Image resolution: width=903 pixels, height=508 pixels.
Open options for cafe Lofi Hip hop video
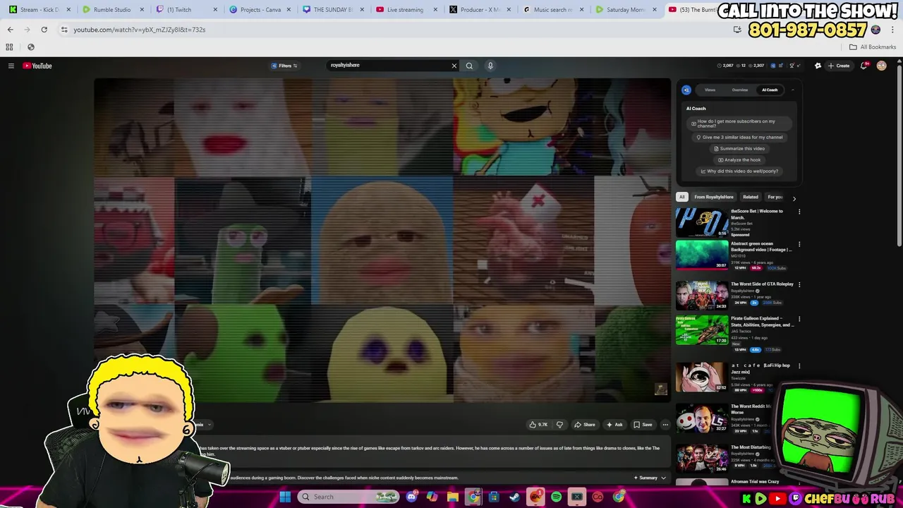[x=799, y=365]
